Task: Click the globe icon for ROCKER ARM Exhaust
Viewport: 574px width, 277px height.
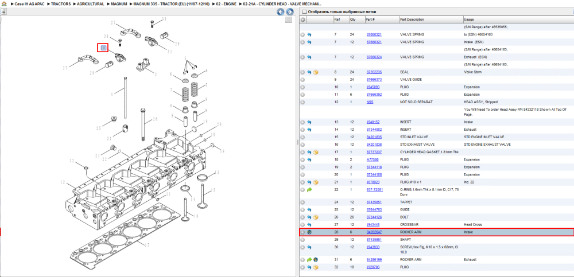Action: click(x=316, y=260)
